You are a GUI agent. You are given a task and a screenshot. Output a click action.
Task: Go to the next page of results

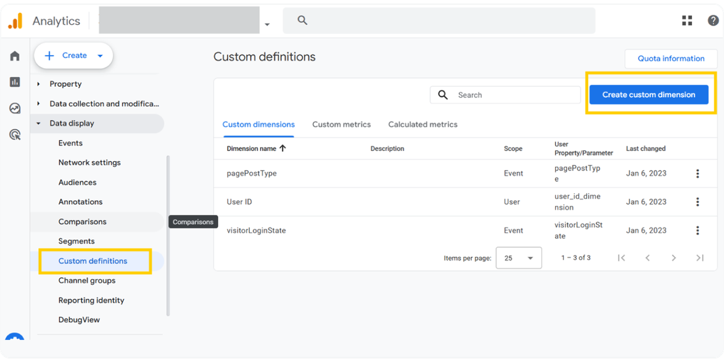(674, 257)
